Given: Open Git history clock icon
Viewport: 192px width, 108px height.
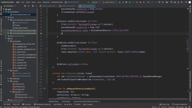Looking at the screenshot, I should (x=159, y=2).
